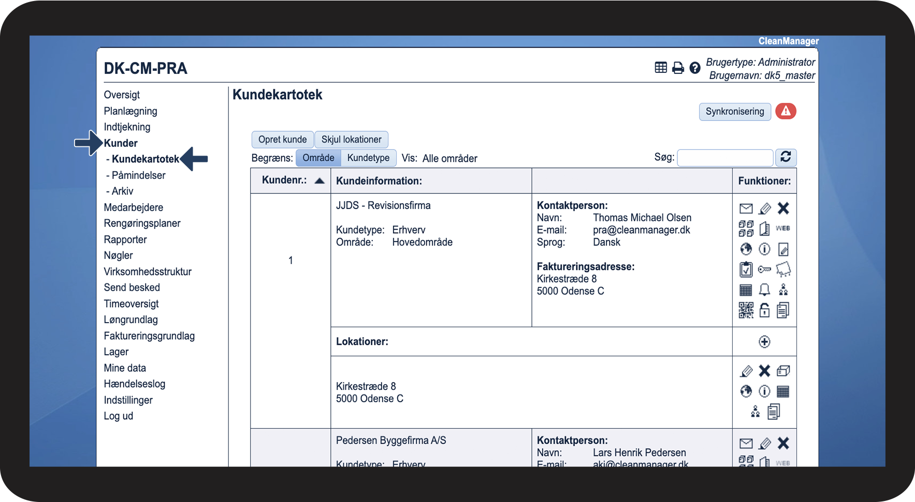
Task: Add a location with the plus icon
Action: [764, 342]
